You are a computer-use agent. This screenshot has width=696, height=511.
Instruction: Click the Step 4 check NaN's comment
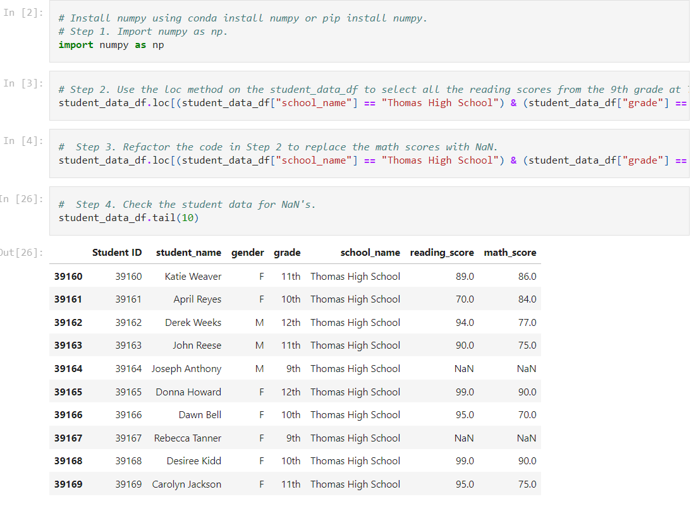(x=187, y=205)
